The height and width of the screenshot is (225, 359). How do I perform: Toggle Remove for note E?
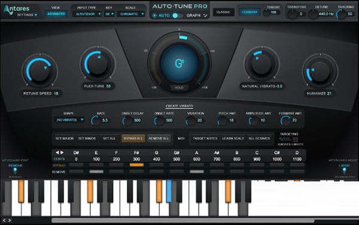(x=96, y=171)
